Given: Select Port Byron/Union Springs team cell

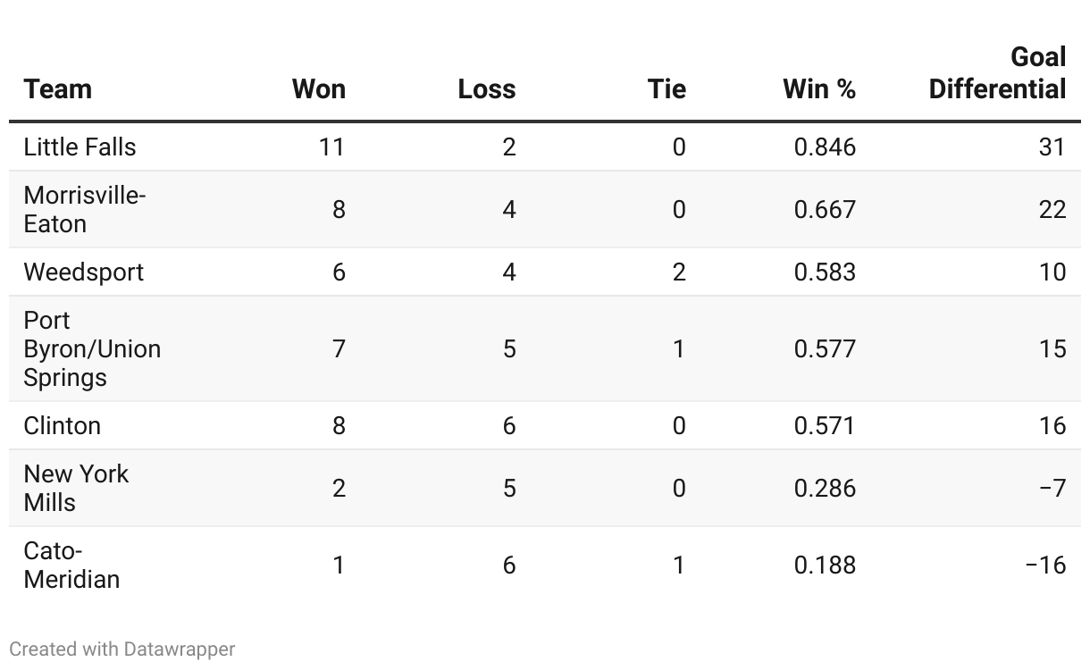Looking at the screenshot, I should click(x=93, y=348).
